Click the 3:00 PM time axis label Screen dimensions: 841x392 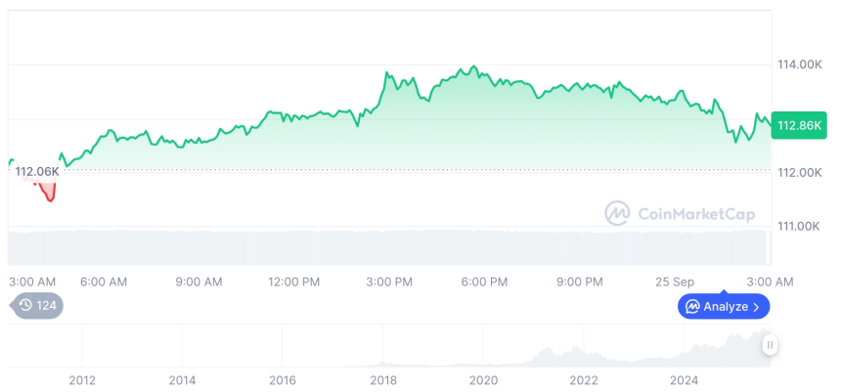(389, 282)
